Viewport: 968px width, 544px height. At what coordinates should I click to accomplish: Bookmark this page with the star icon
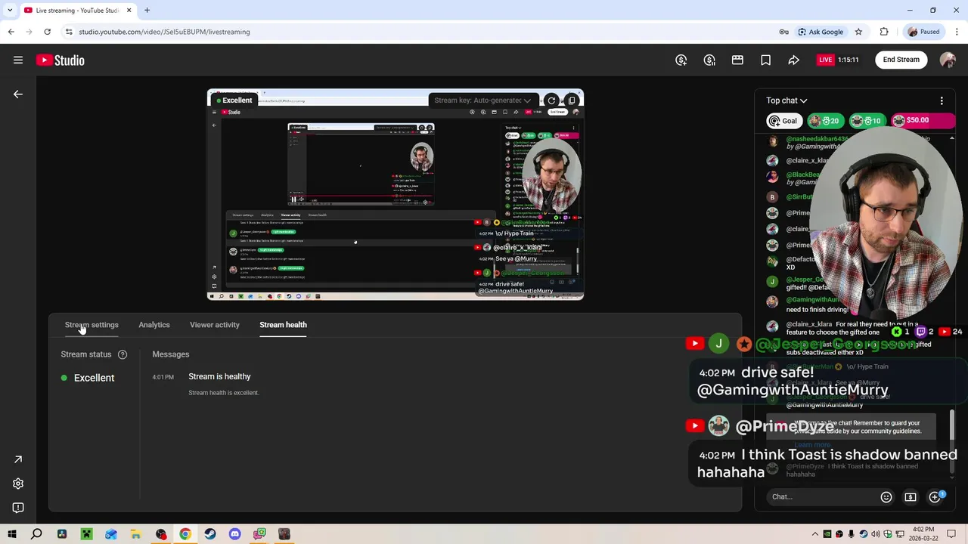click(858, 32)
